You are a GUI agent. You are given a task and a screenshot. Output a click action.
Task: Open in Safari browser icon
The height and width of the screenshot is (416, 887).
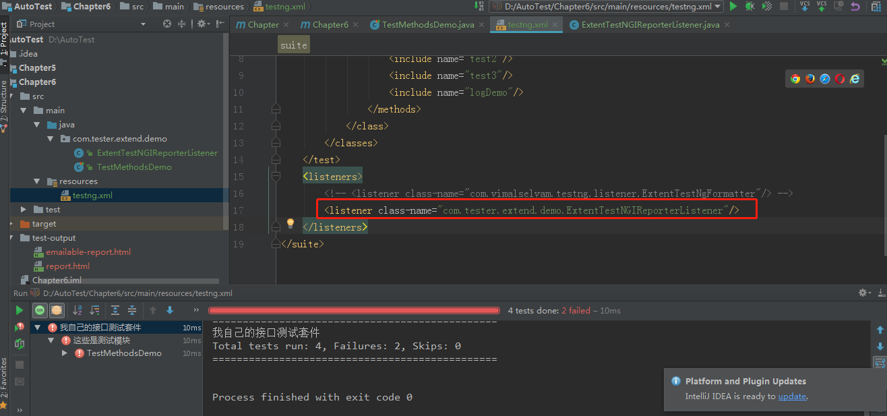825,78
